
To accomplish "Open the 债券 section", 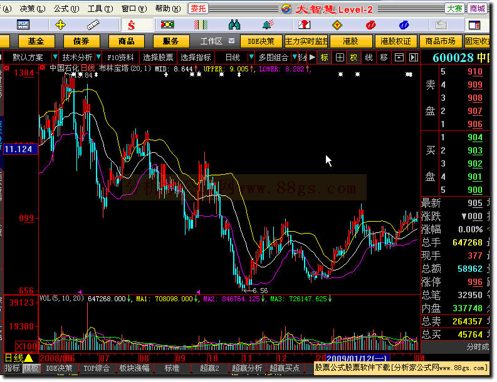I will [x=81, y=41].
